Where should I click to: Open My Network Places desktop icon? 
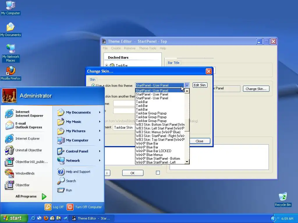(10, 53)
